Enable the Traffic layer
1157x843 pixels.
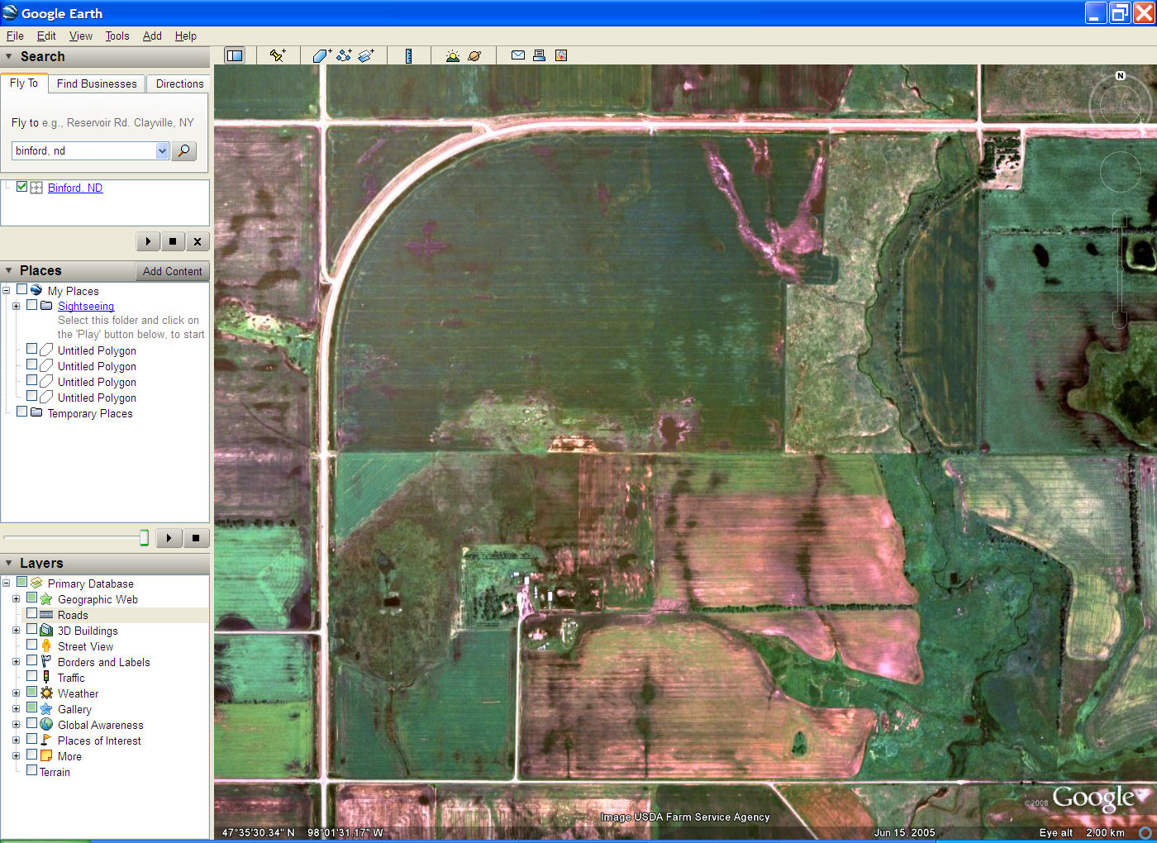click(31, 676)
